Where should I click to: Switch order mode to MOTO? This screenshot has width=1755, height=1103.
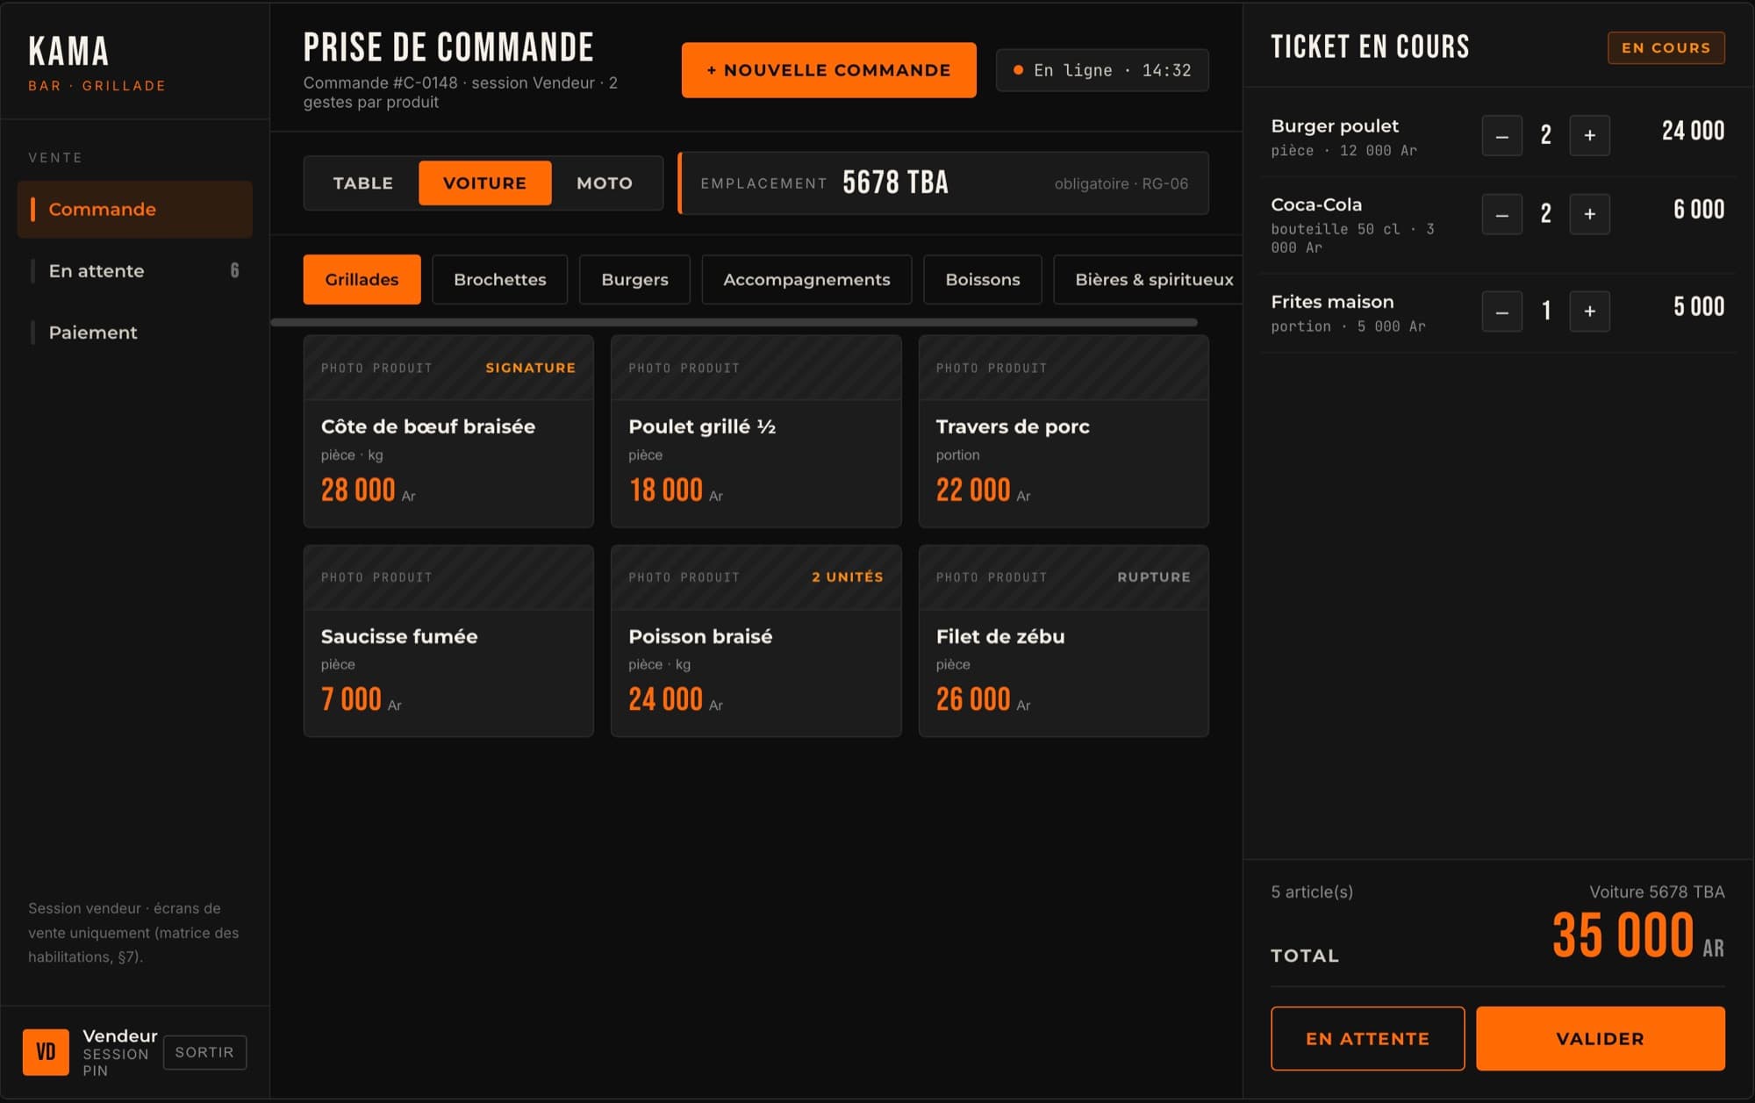pyautogui.click(x=605, y=183)
